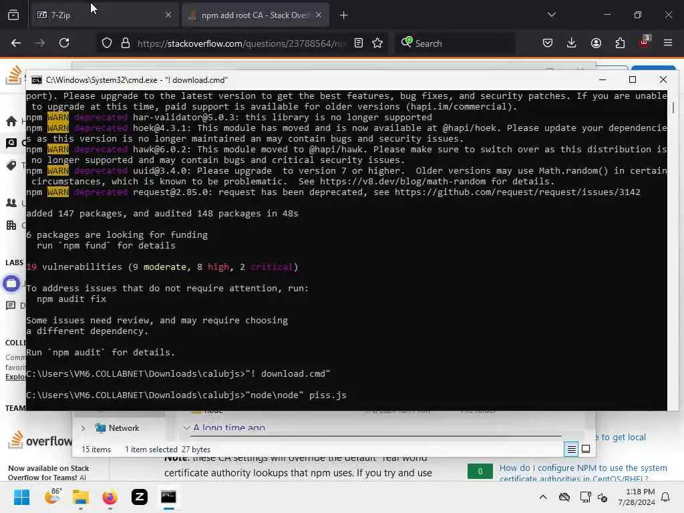Click the Explore link in Collectives
The height and width of the screenshot is (513, 684).
click(x=15, y=377)
